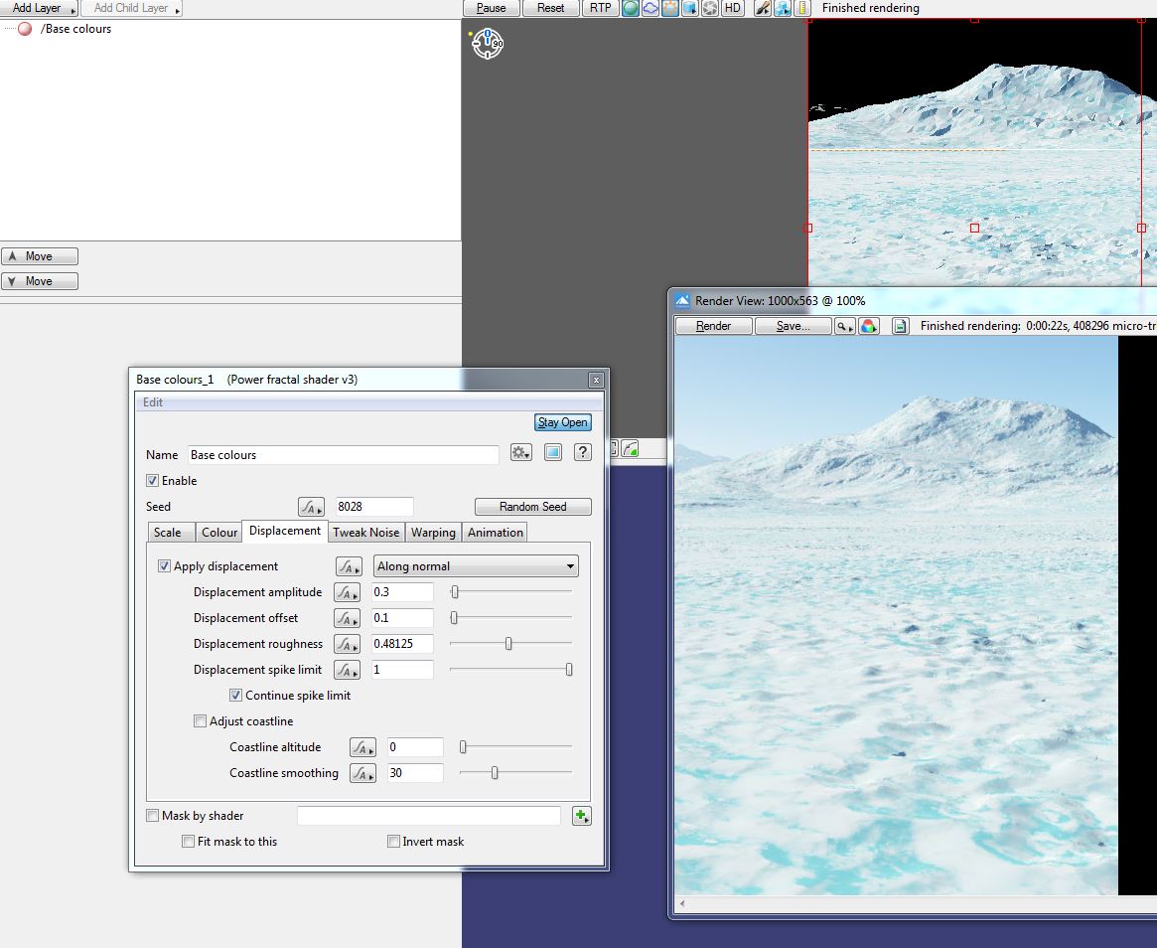The image size is (1157, 948).
Task: Toggle Continue spike limit checkbox
Action: pos(235,696)
